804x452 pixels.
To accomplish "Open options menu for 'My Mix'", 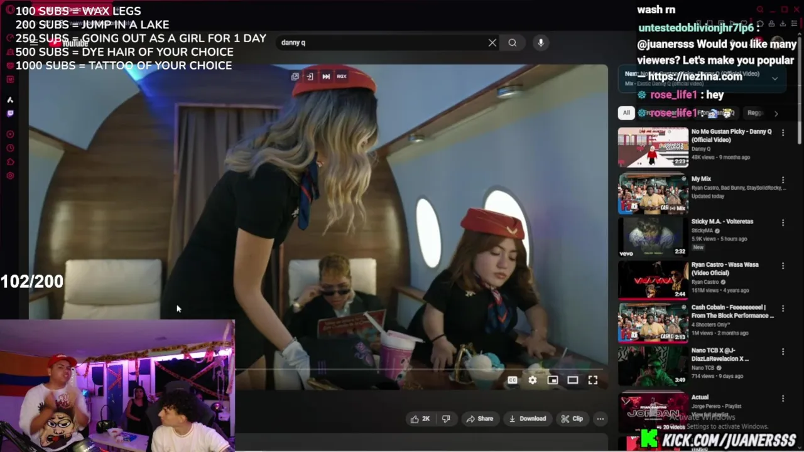I will click(x=783, y=180).
